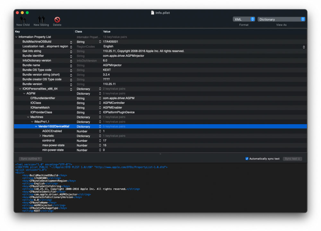Open class stepper for Machines Dictionary
The width and height of the screenshot is (321, 231).
[100, 117]
